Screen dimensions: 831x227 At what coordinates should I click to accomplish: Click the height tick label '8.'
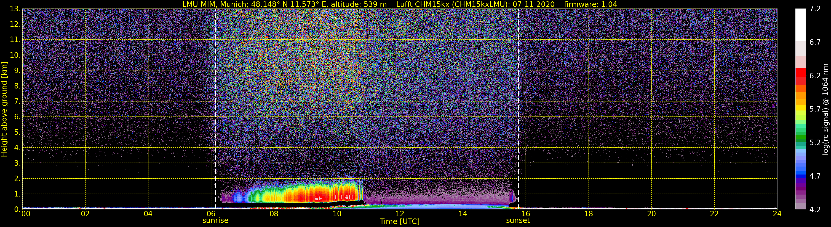tap(17, 86)
